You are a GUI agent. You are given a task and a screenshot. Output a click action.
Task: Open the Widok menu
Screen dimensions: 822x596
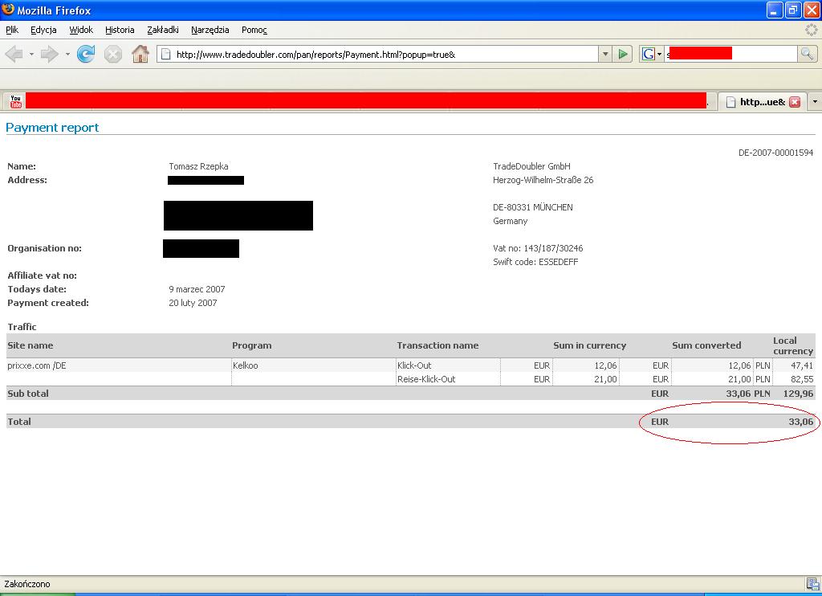81,30
